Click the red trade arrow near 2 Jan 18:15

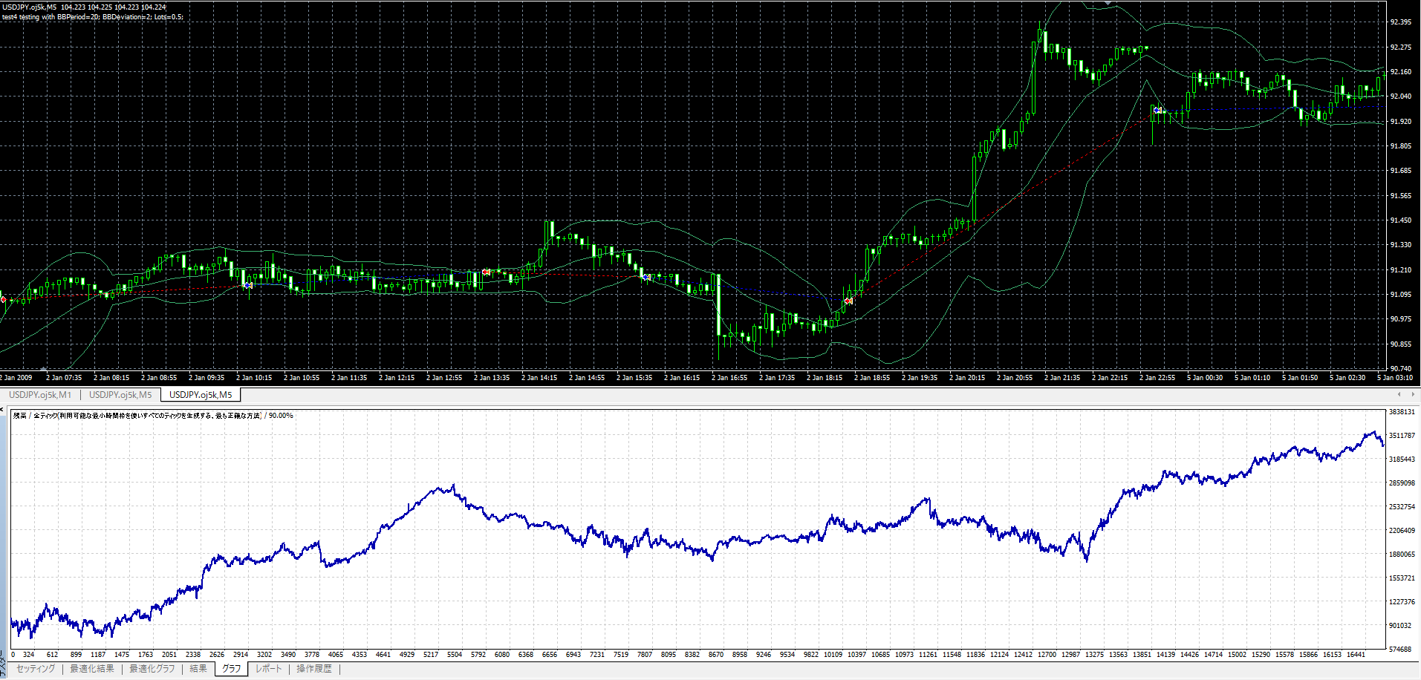click(848, 301)
